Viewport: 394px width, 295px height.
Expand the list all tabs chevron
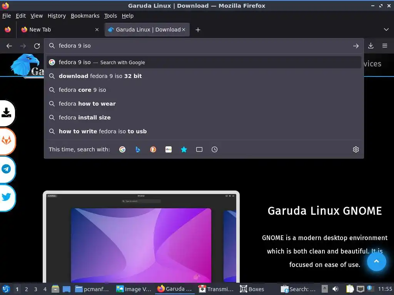tap(386, 30)
